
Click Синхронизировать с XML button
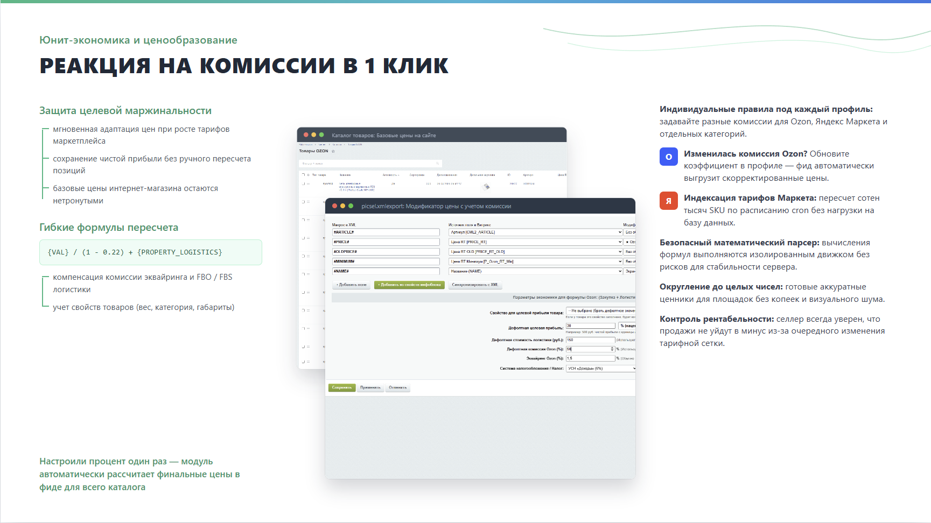[x=475, y=285]
